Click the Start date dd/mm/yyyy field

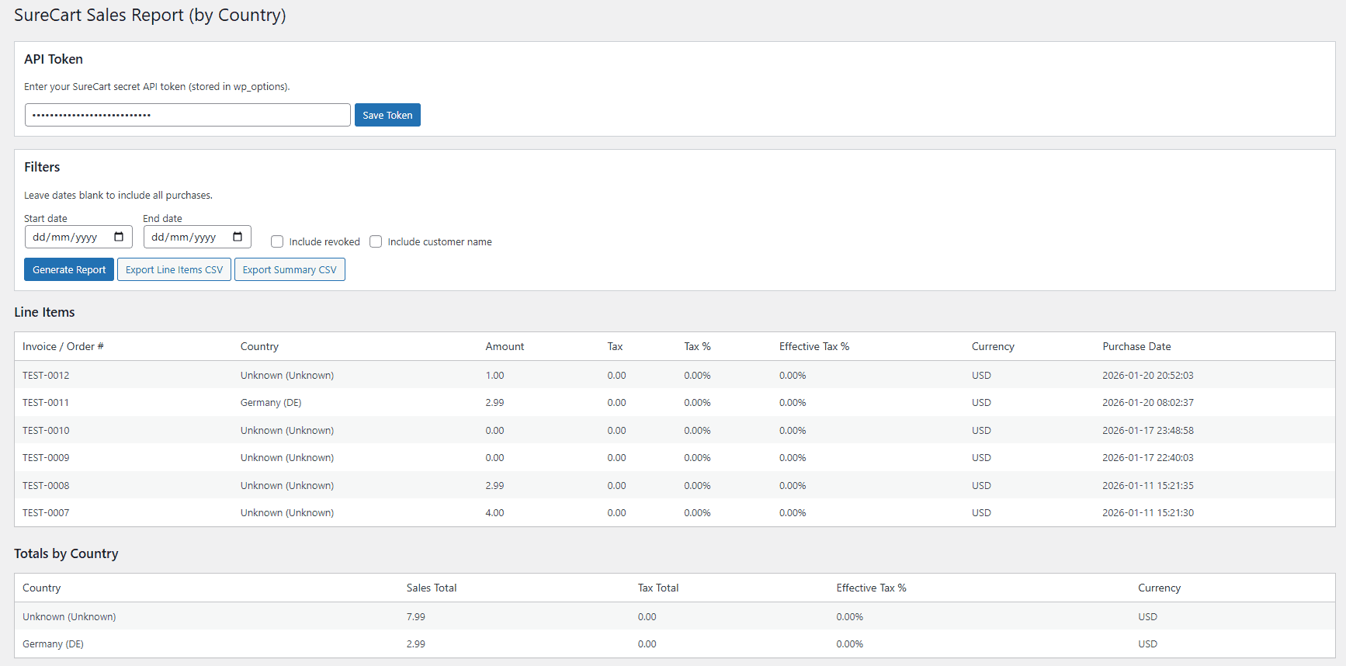(78, 237)
